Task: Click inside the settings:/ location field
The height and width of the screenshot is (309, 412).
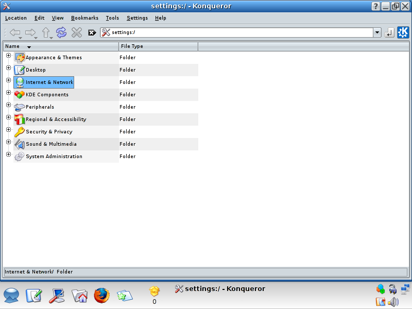Action: tap(237, 33)
